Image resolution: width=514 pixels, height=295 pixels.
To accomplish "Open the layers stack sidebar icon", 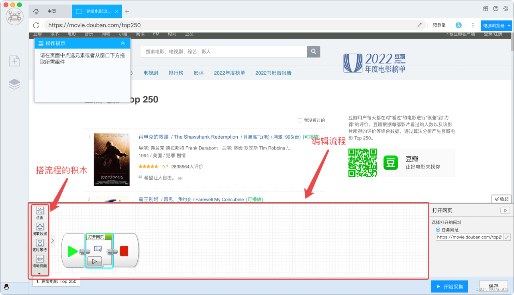I will [x=14, y=84].
